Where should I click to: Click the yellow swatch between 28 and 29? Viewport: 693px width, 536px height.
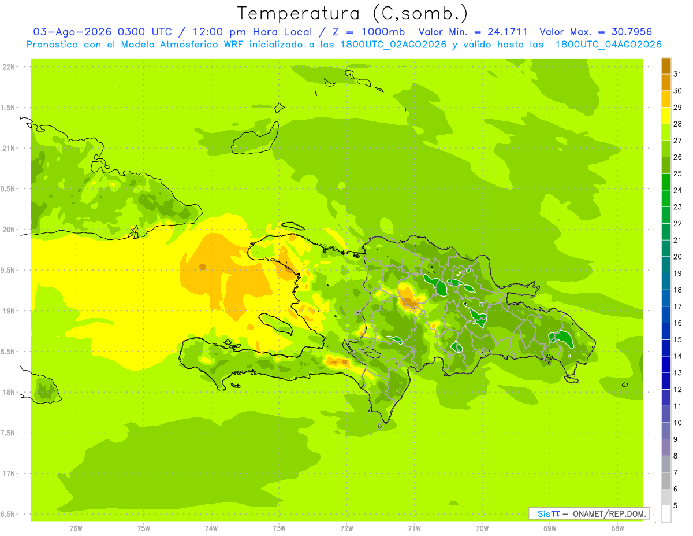tap(666, 116)
